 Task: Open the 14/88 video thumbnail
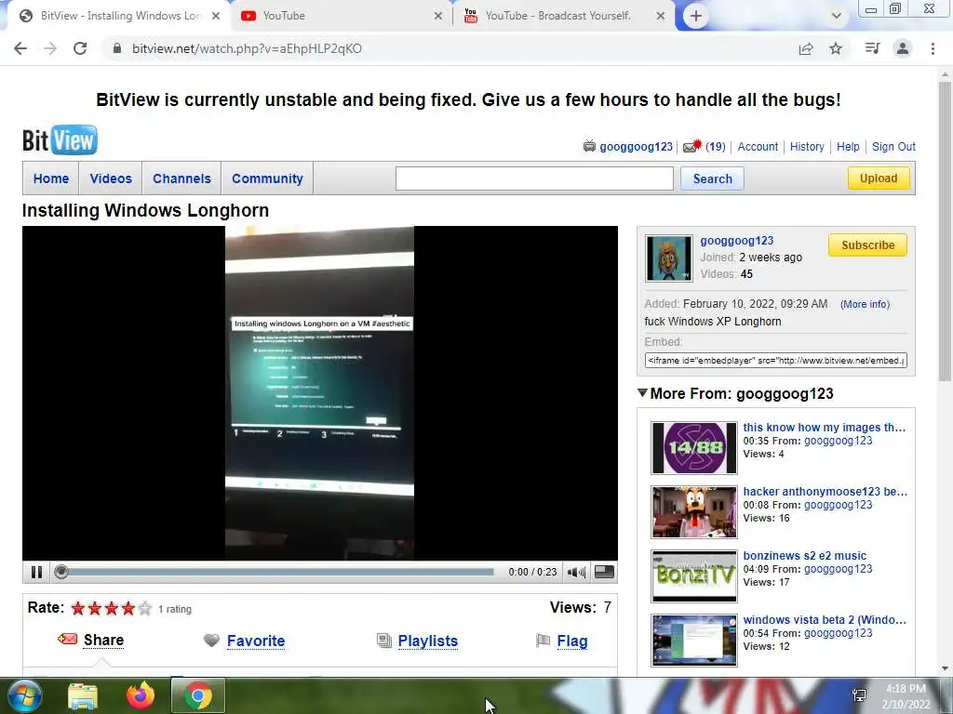tap(694, 447)
